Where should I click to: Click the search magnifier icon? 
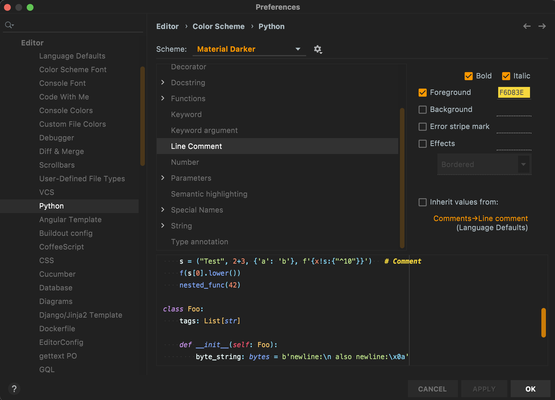(x=9, y=25)
